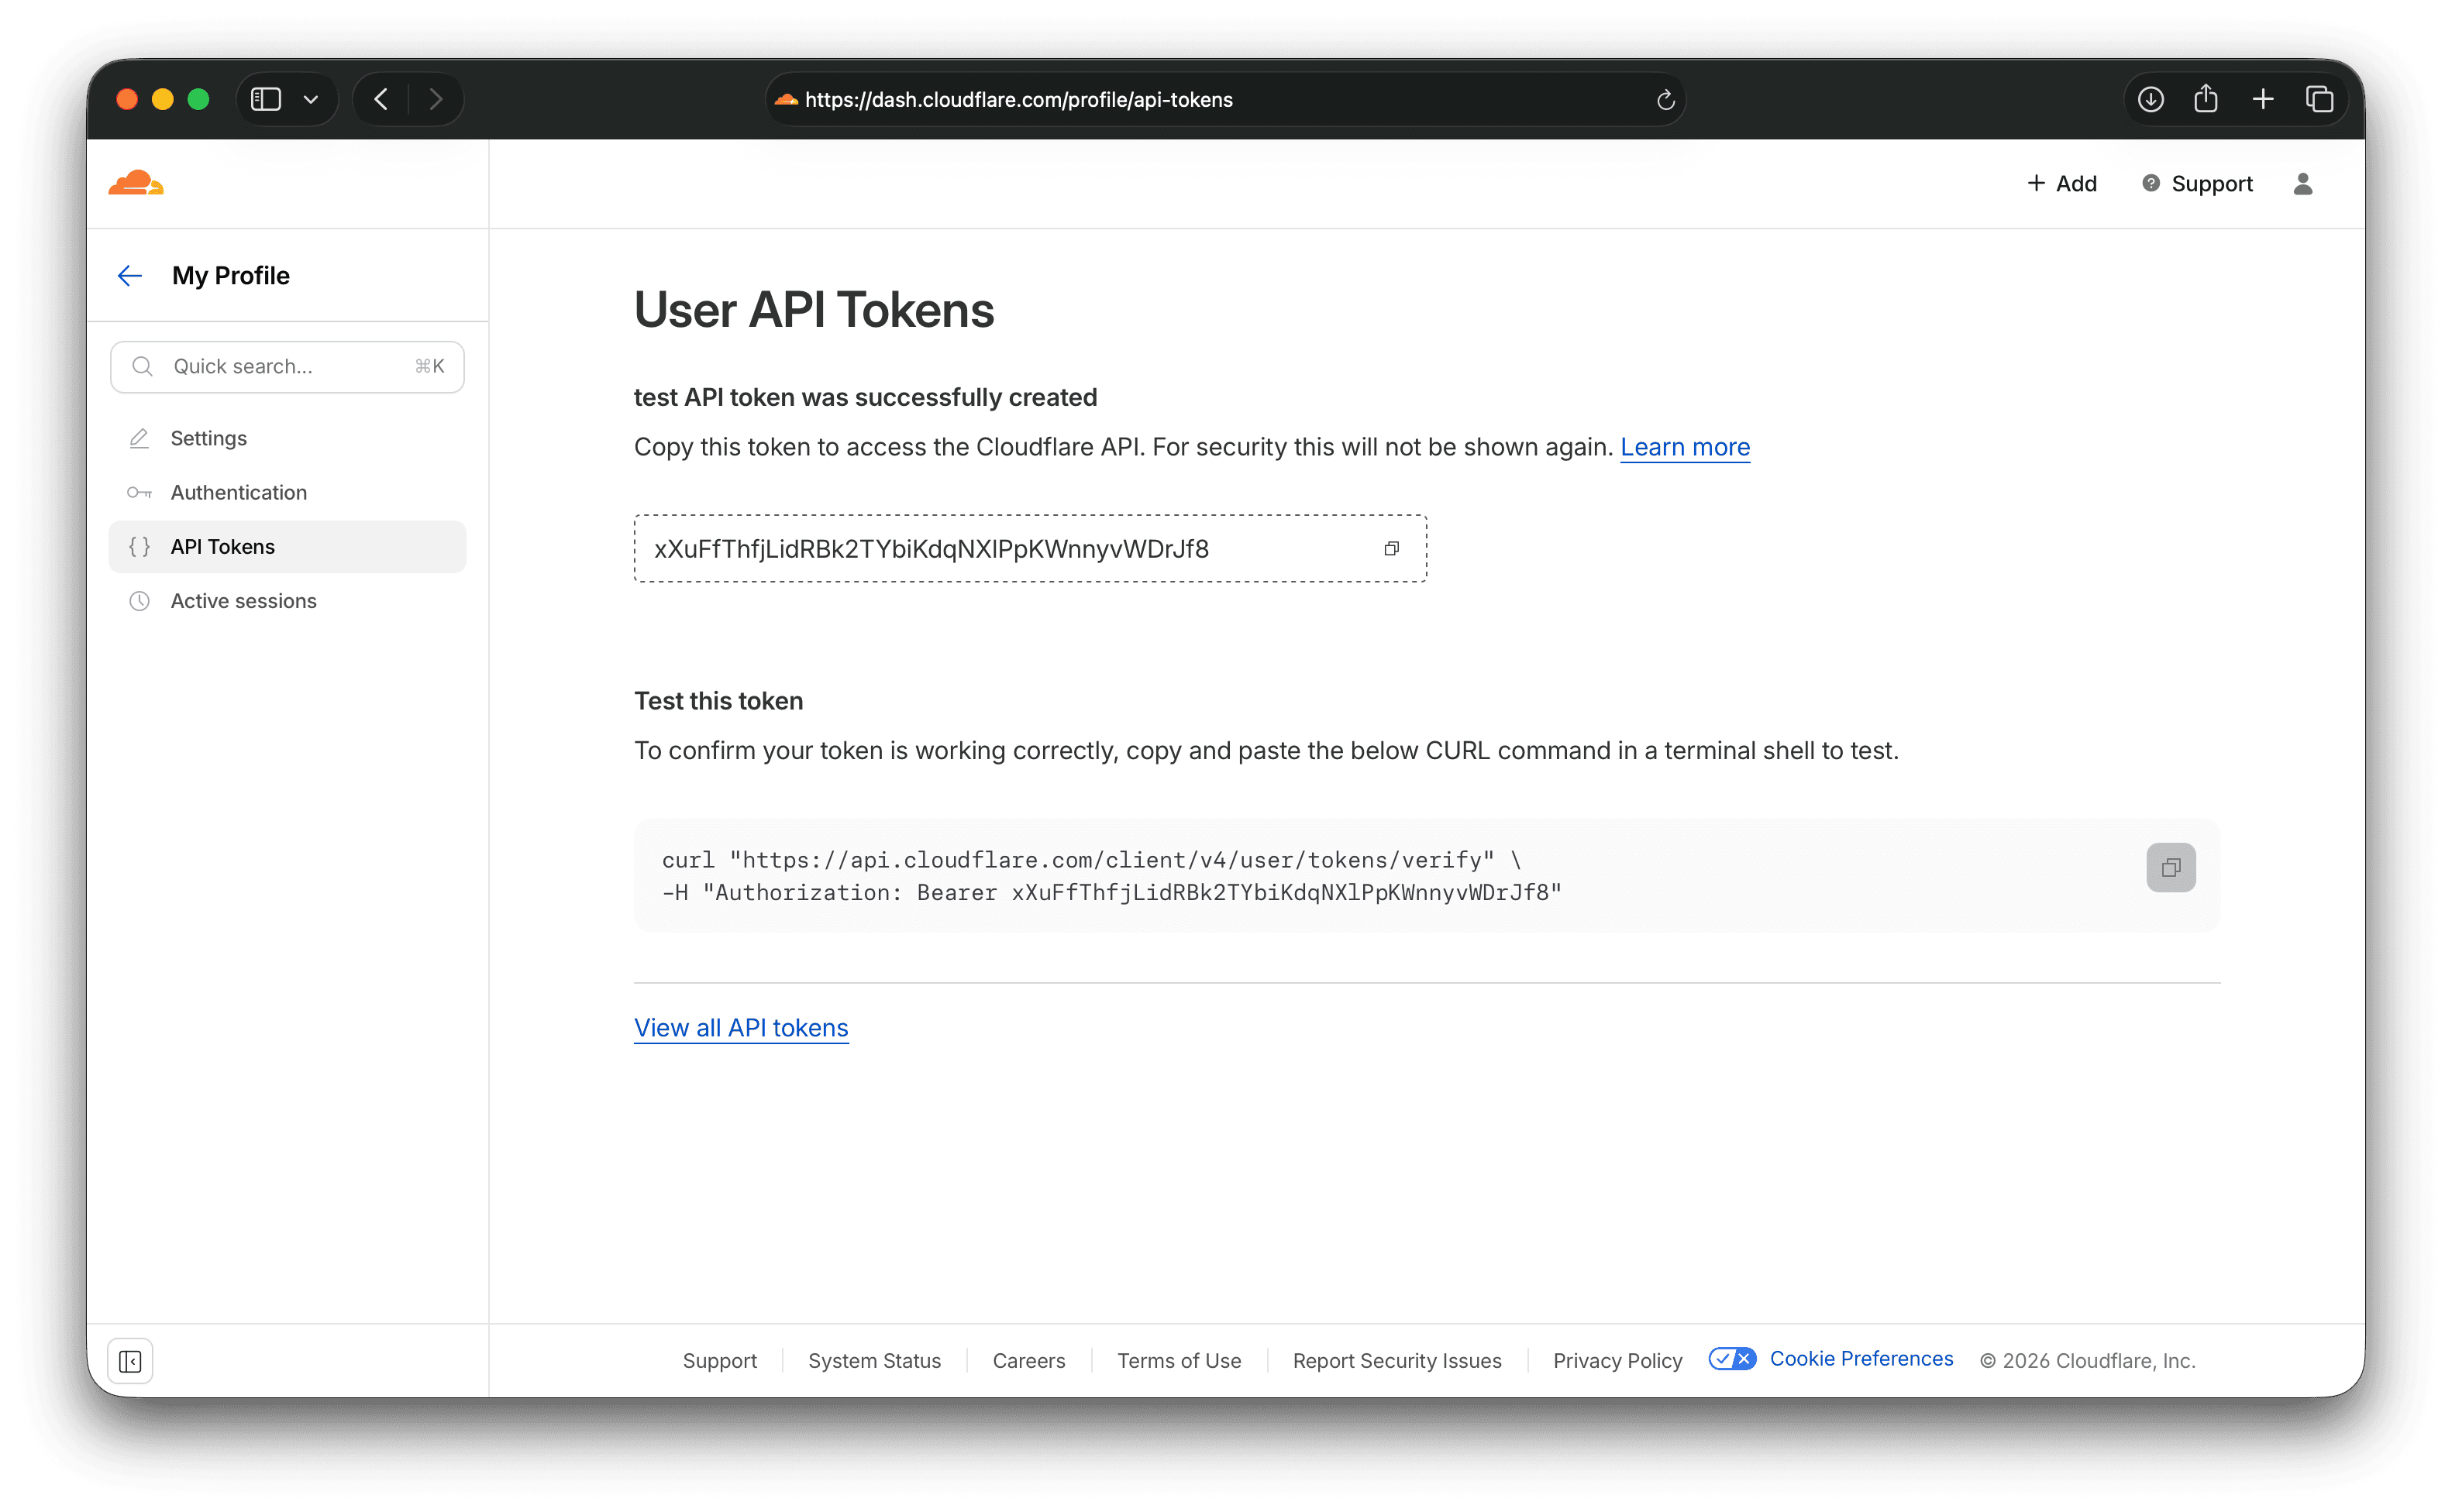Image resolution: width=2452 pixels, height=1512 pixels.
Task: Open the user account profile icon
Action: [x=2302, y=184]
